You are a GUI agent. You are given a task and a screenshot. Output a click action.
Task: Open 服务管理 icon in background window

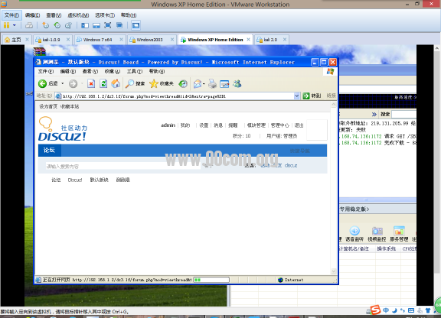pos(399,234)
